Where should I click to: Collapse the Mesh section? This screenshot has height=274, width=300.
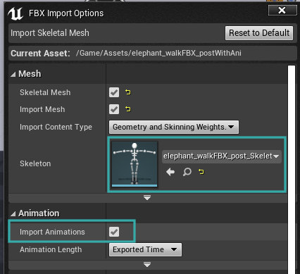click(x=13, y=75)
